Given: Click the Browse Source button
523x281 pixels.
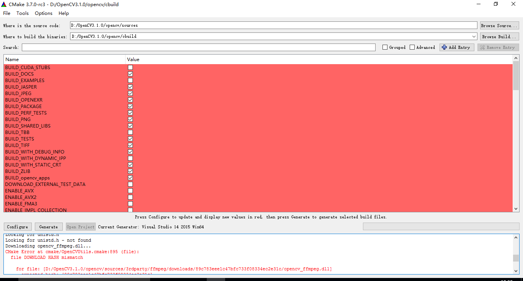Looking at the screenshot, I should click(500, 26).
